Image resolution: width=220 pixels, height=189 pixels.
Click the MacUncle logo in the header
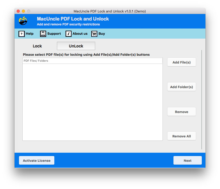pyautogui.click(x=23, y=21)
